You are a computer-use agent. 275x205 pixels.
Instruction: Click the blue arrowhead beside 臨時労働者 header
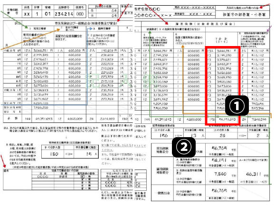[90, 28]
